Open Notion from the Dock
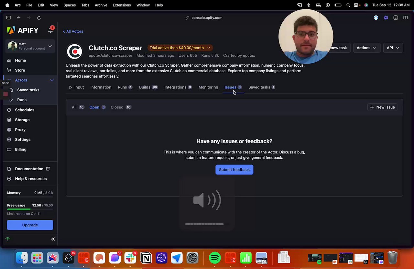This screenshot has width=414, height=269. [x=146, y=258]
